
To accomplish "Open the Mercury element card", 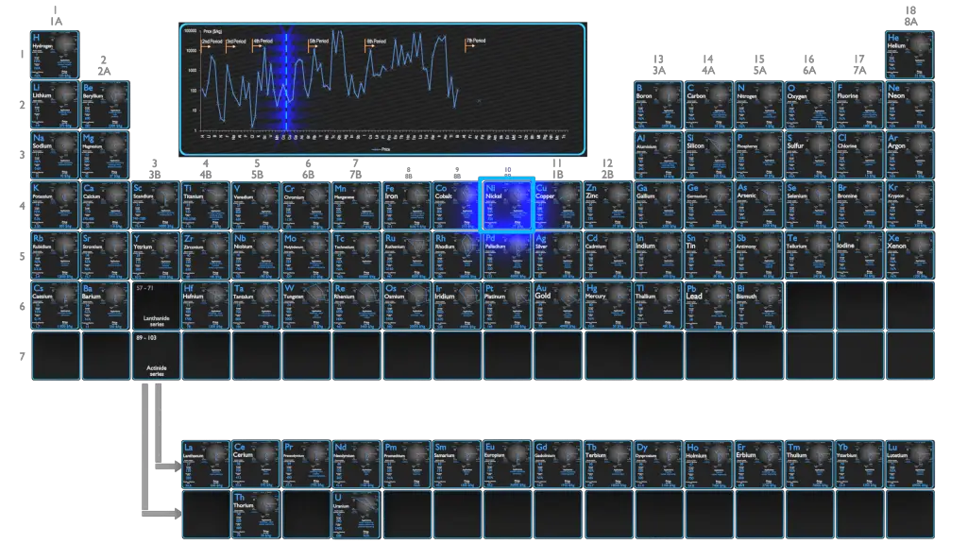I will (608, 305).
